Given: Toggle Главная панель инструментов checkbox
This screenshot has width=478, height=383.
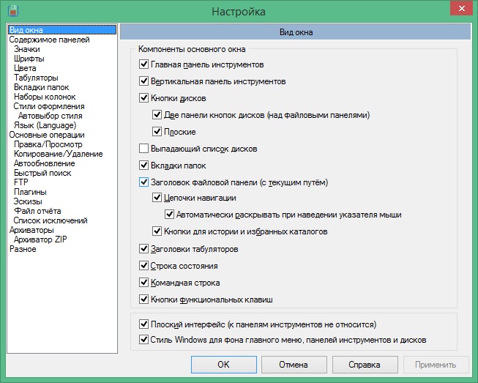Looking at the screenshot, I should coord(143,64).
